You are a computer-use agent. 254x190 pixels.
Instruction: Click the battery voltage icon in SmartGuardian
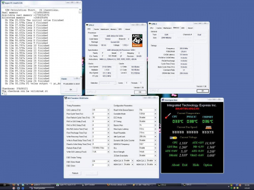point(173,138)
